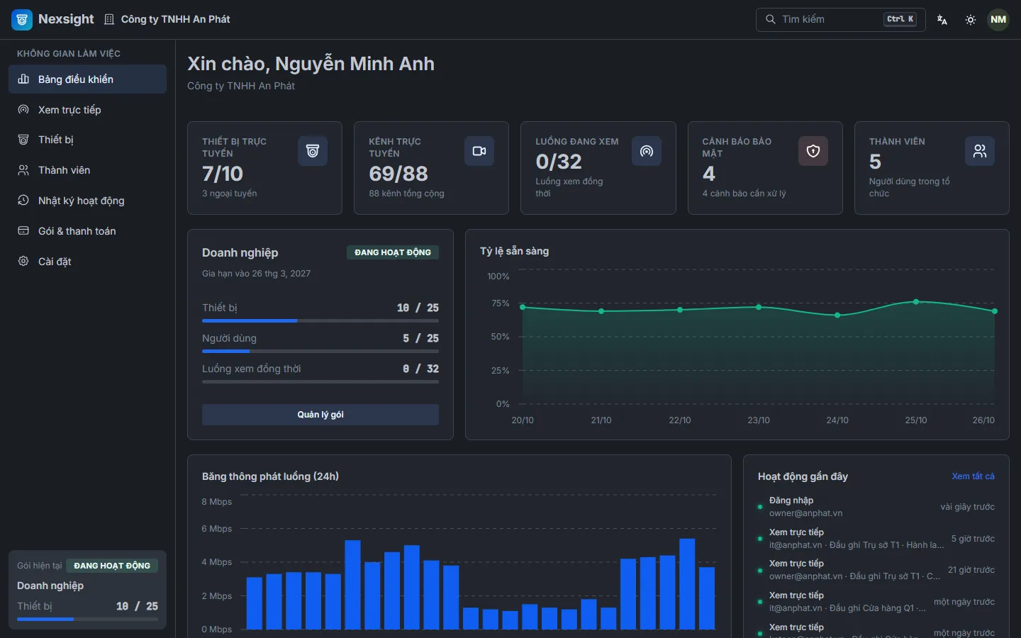The height and width of the screenshot is (638, 1021).
Task: Click the sidebar Đang hoạt động plan badge
Action: click(x=112, y=566)
